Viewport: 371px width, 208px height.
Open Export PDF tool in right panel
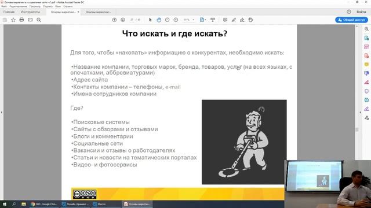pyautogui.click(x=366, y=38)
